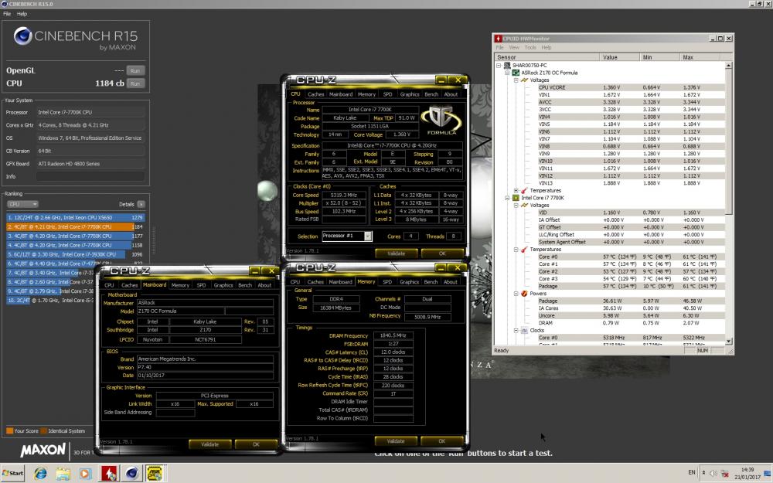Collapse the Powers section in HWMonitor
This screenshot has width=773, height=483.
coord(516,294)
